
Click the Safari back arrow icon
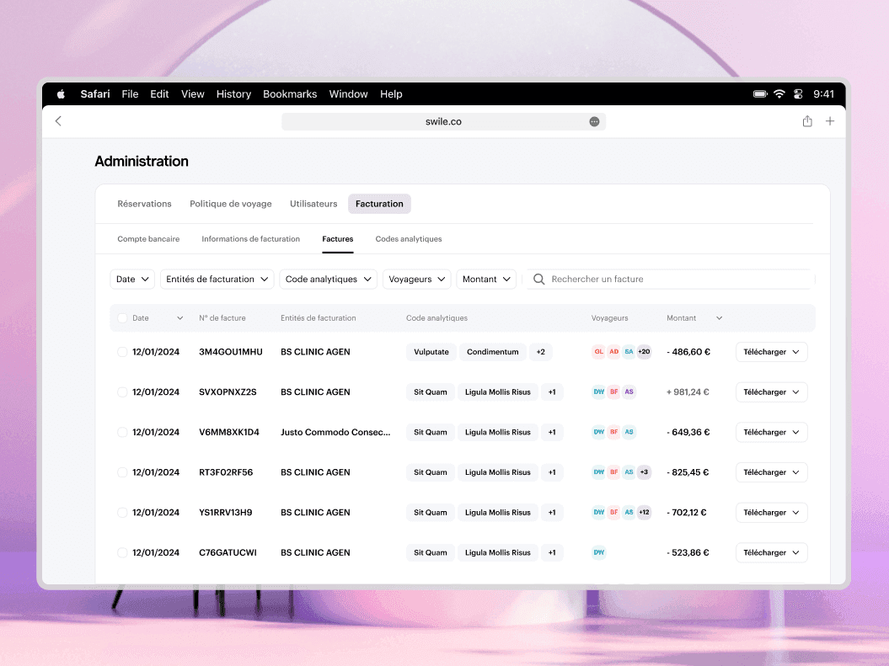click(58, 121)
